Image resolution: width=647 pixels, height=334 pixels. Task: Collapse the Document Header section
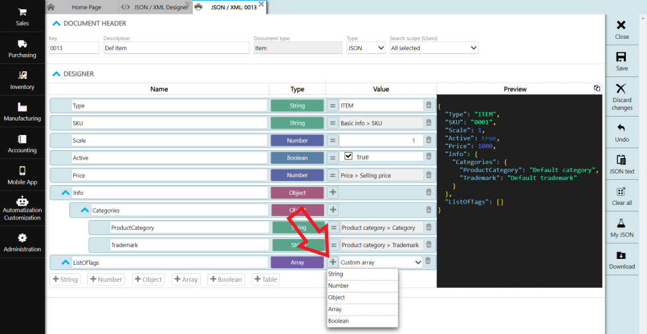(x=57, y=24)
